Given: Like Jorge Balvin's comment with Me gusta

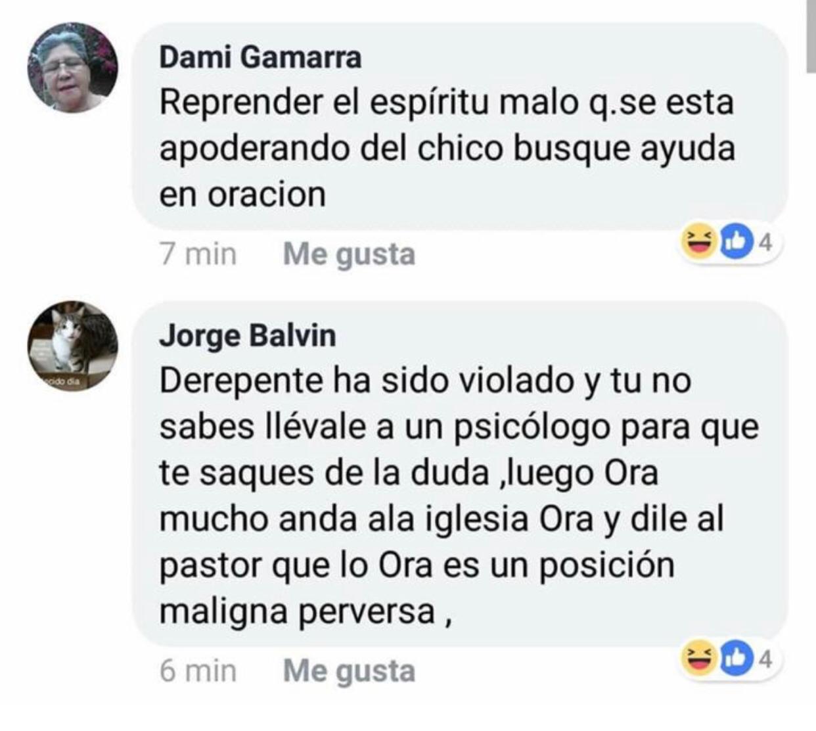Looking at the screenshot, I should pyautogui.click(x=349, y=671).
